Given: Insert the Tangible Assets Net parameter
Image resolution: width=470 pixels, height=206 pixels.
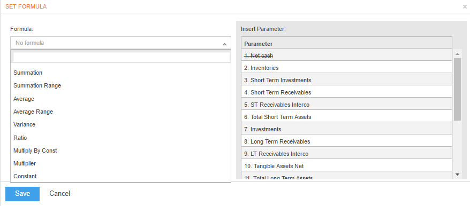Looking at the screenshot, I should point(346,166).
